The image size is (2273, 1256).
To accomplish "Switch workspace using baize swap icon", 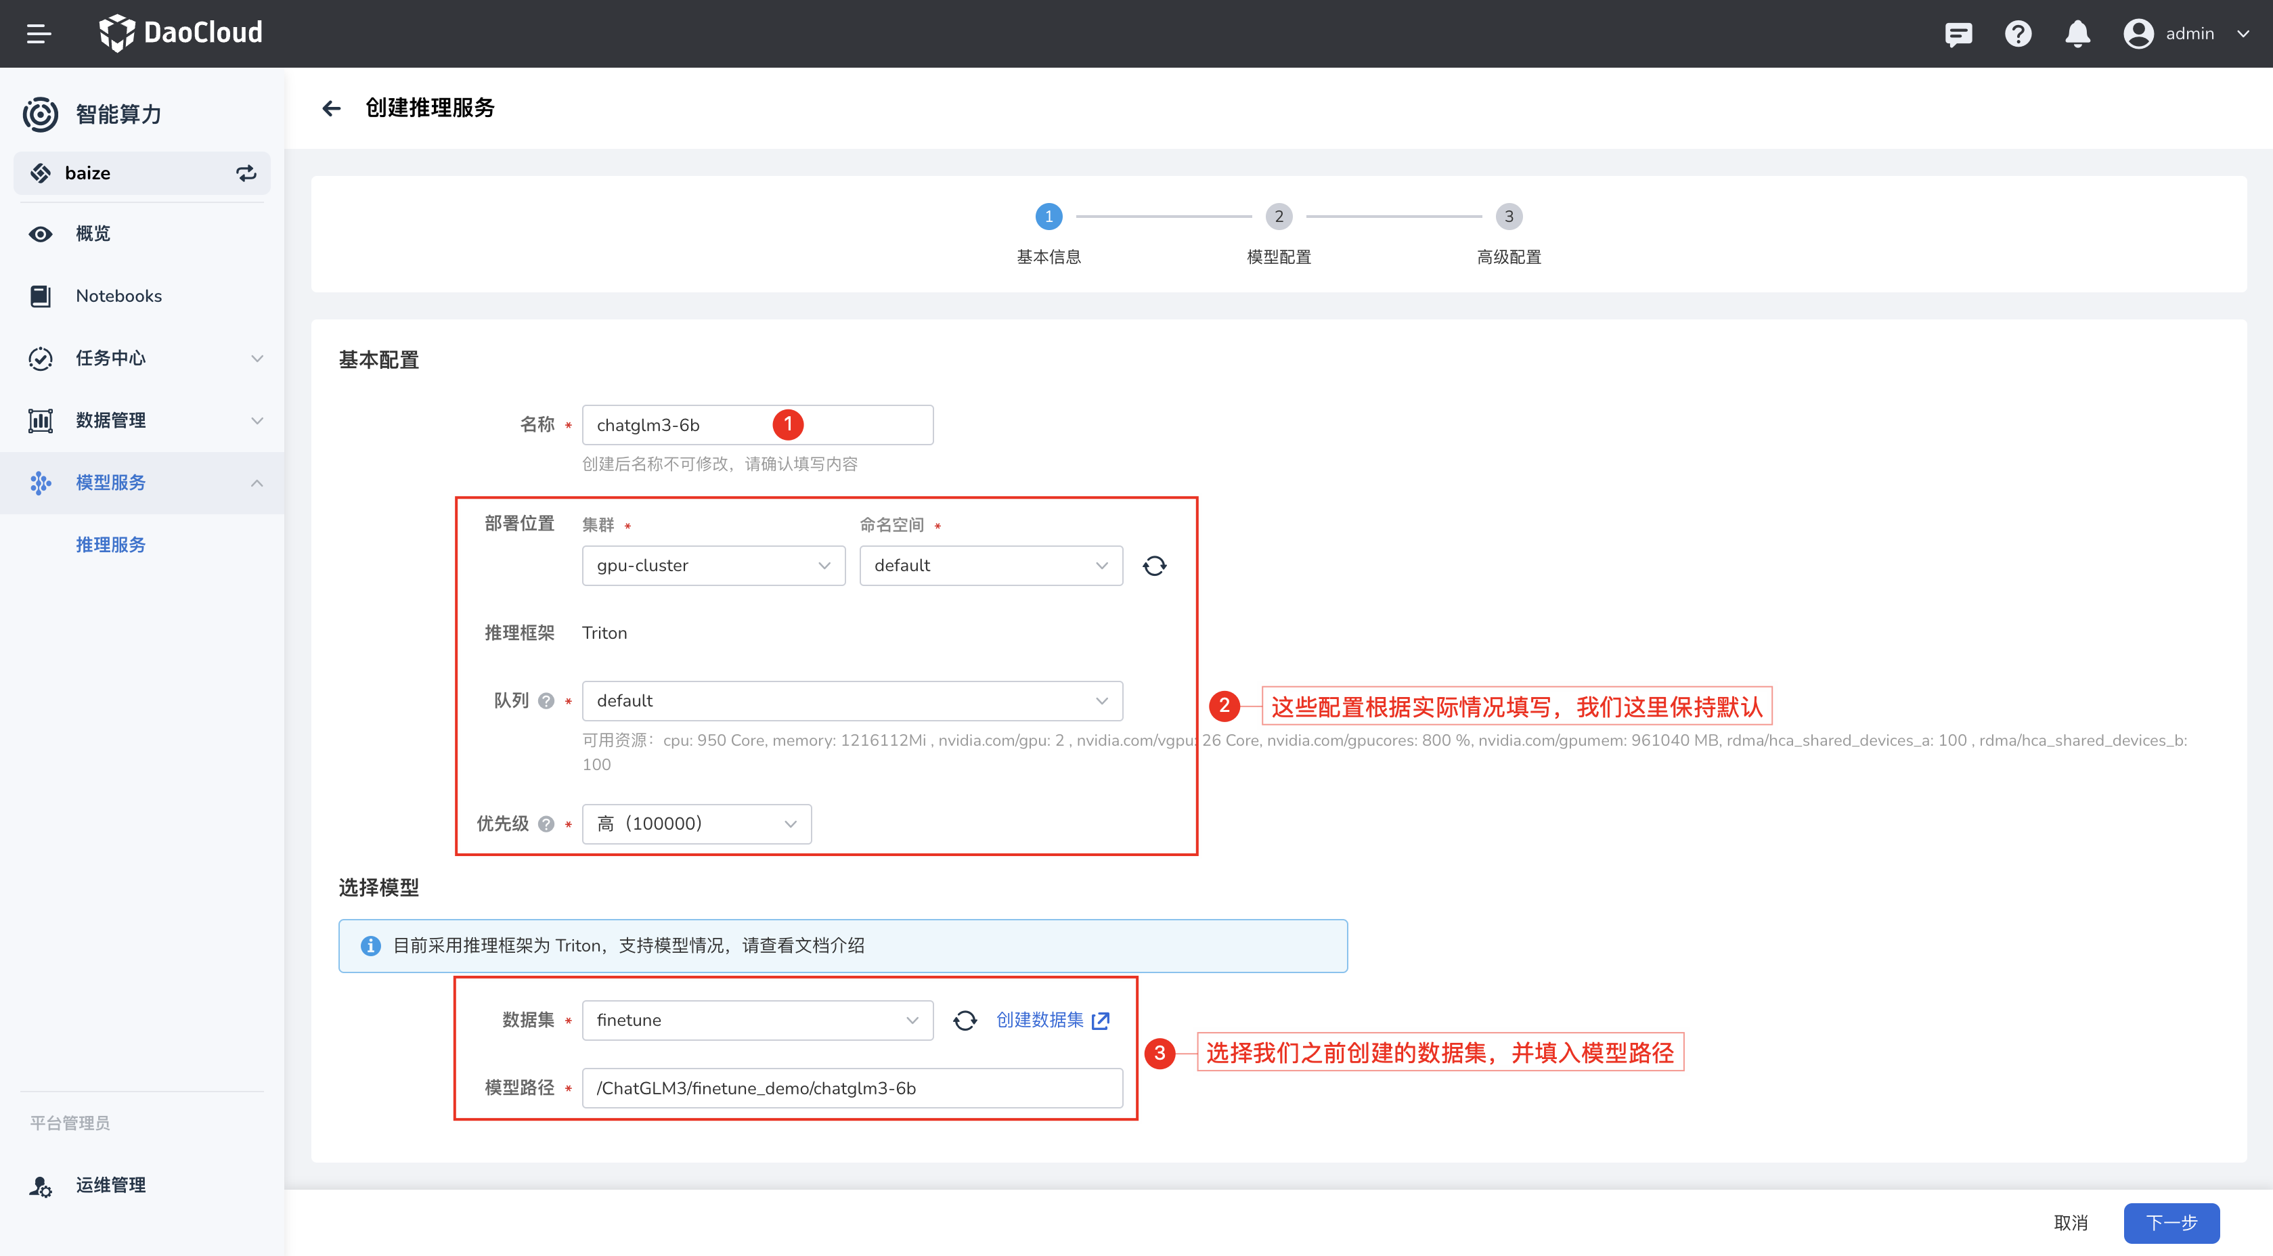I will point(246,173).
